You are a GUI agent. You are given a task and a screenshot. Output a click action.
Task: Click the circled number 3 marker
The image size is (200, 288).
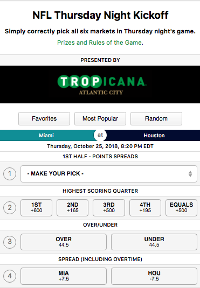point(10,242)
